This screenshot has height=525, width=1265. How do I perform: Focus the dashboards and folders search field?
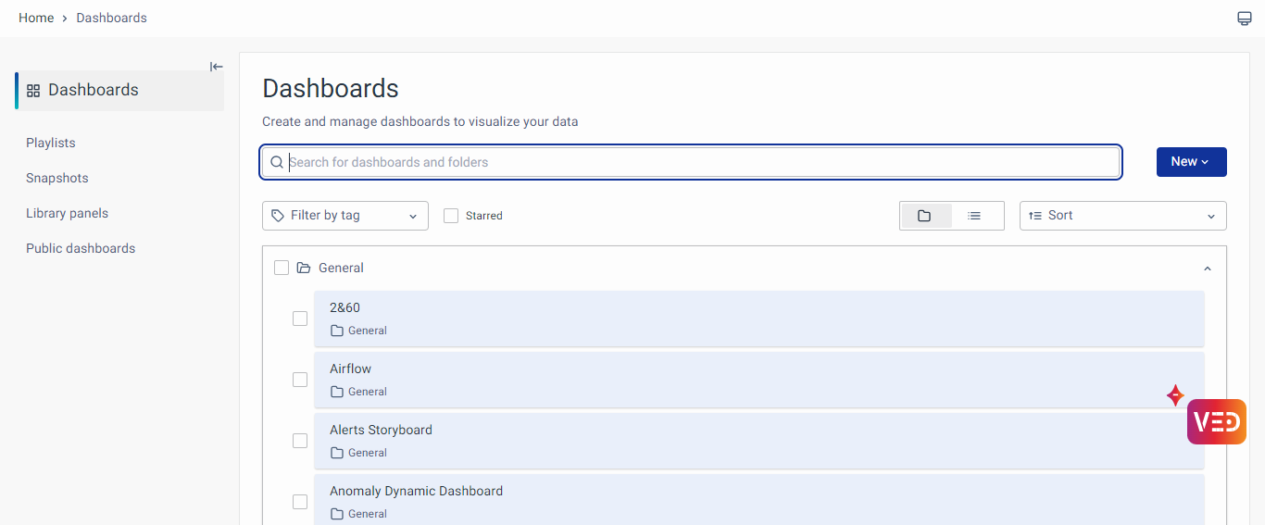pos(695,162)
